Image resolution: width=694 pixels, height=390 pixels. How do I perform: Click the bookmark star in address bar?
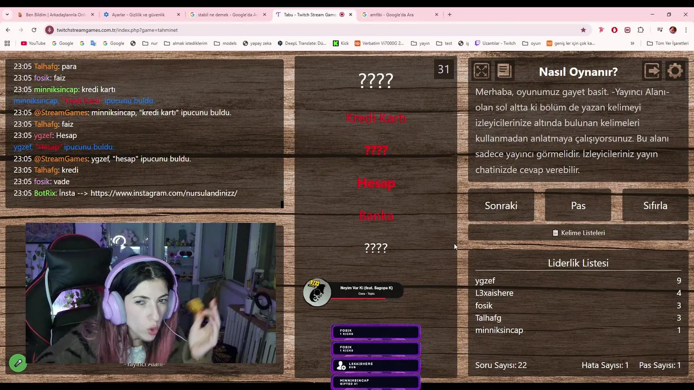[x=583, y=30]
